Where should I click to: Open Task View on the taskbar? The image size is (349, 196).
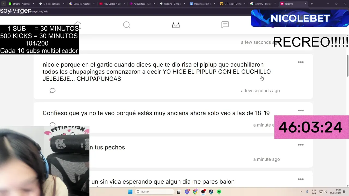(x=179, y=192)
